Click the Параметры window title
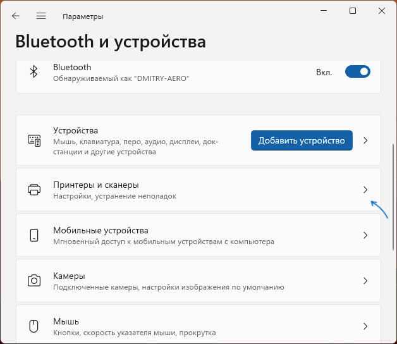 [x=83, y=16]
